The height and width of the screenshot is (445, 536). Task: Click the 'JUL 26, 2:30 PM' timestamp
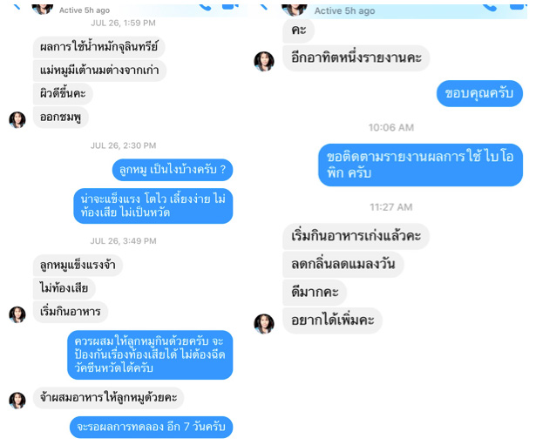[123, 145]
